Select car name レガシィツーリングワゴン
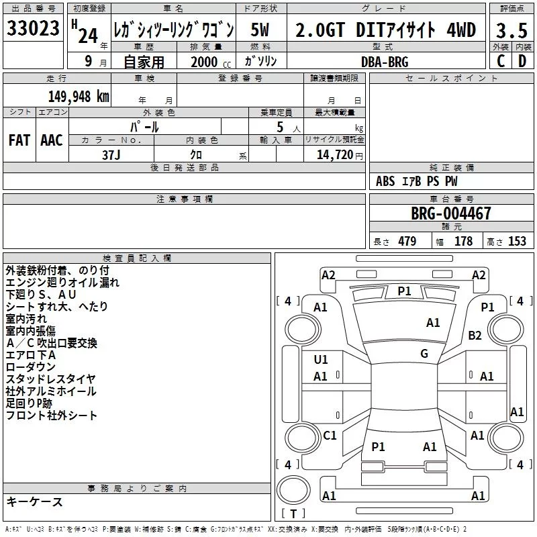Viewport: 537px width, 537px height. pos(174,30)
